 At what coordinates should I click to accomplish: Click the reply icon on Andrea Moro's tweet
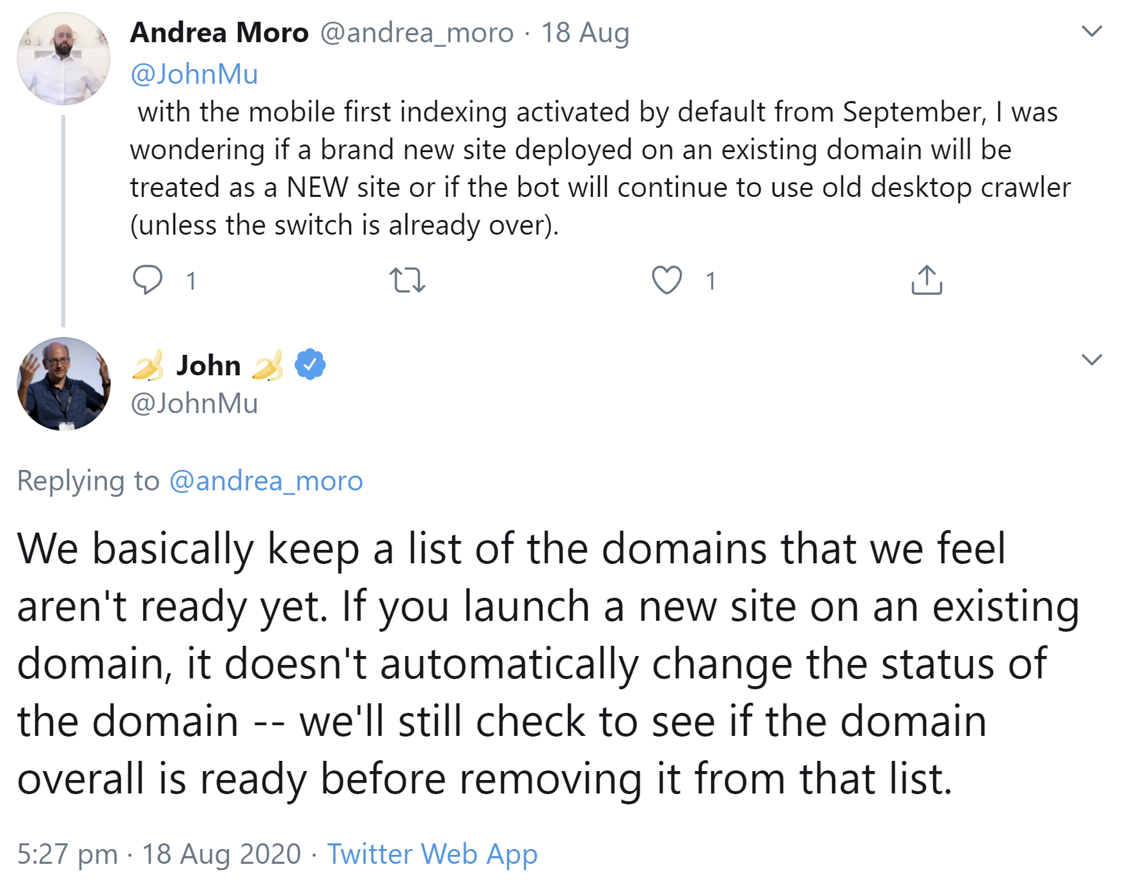148,280
